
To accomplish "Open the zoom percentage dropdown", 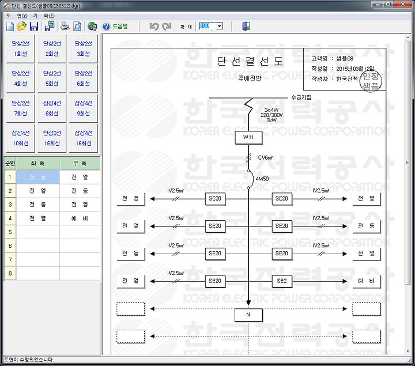I will point(219,26).
